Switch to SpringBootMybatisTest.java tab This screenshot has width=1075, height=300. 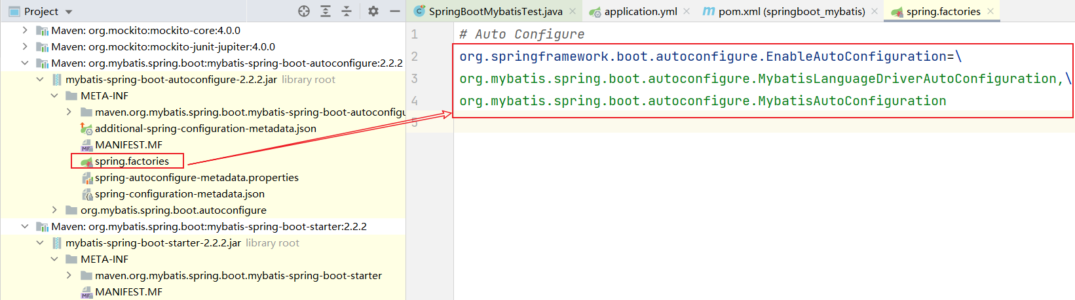pyautogui.click(x=495, y=11)
